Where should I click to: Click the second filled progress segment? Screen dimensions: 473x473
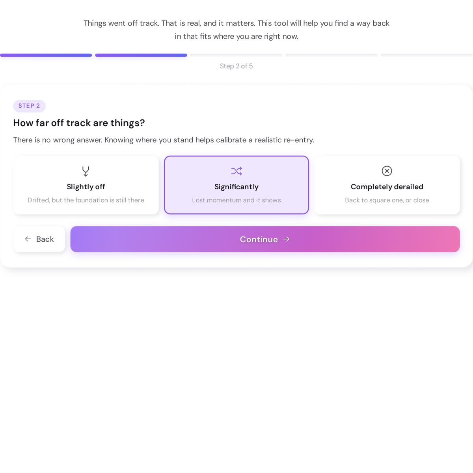(141, 55)
